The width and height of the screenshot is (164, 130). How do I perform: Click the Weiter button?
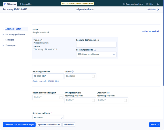(x=155, y=124)
